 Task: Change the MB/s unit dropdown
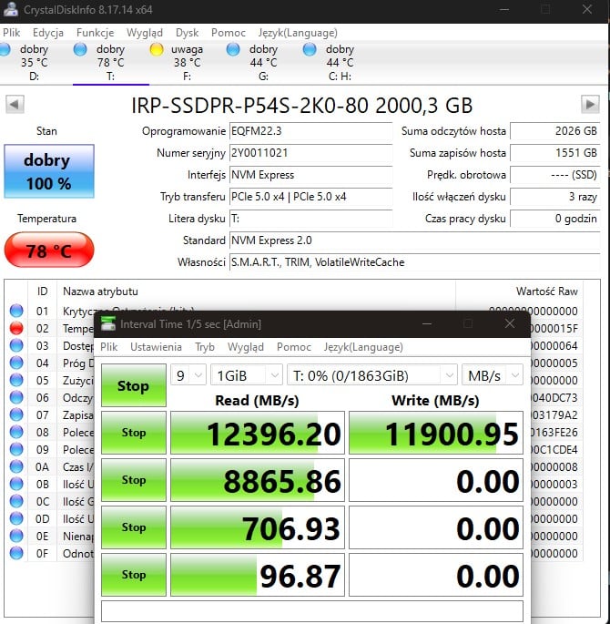(x=491, y=374)
